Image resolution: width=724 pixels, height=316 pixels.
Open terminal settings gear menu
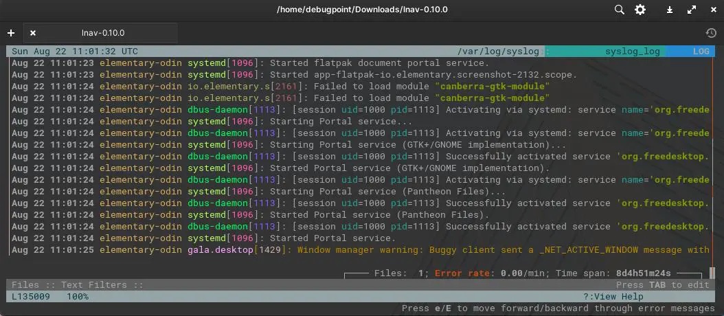click(640, 10)
